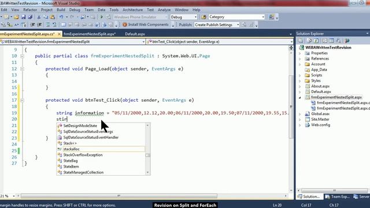Expand the Properties node in Solution Explorer
The width and height of the screenshot is (370, 208).
(x=300, y=53)
